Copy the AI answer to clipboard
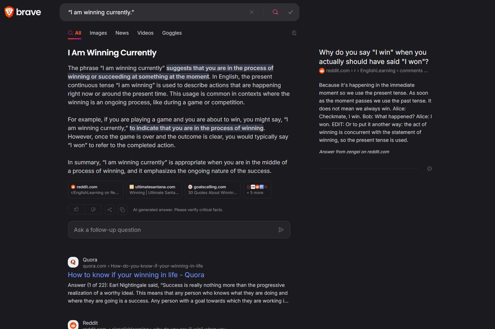 coord(122,210)
